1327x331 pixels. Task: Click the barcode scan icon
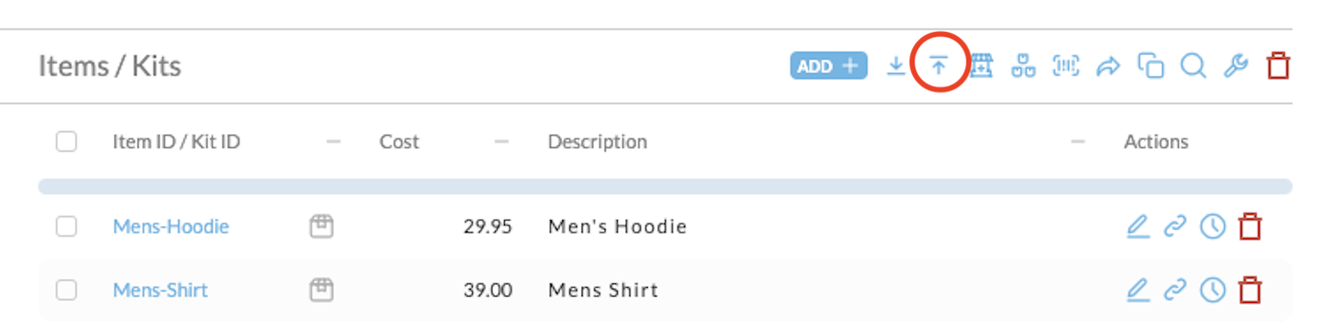[x=1066, y=66]
